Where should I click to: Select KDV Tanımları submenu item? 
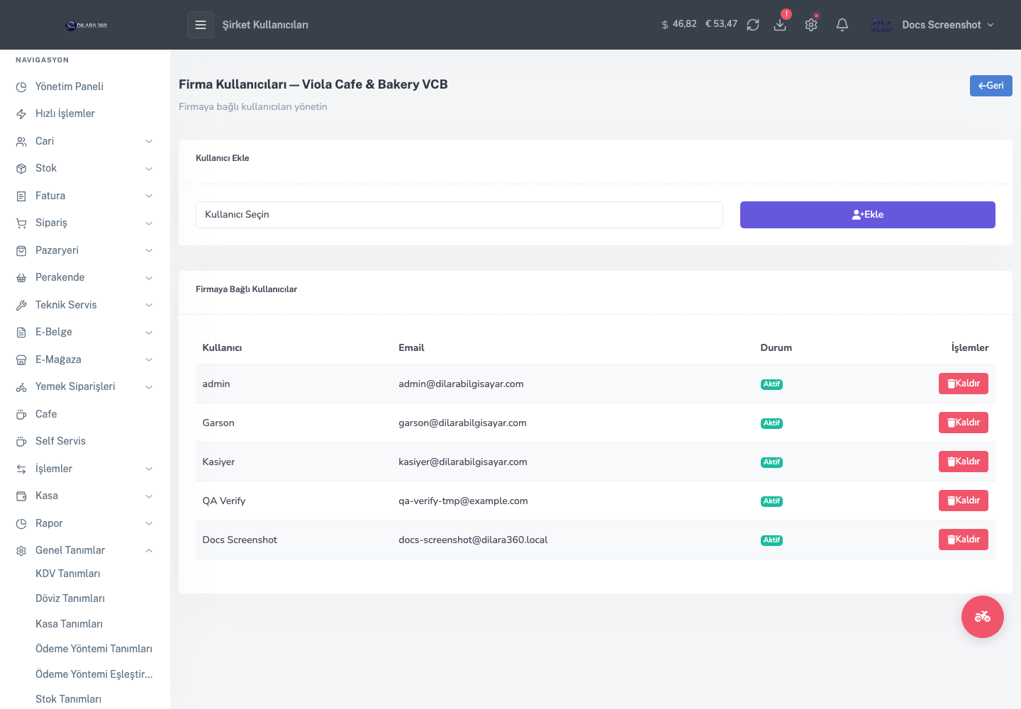click(68, 574)
